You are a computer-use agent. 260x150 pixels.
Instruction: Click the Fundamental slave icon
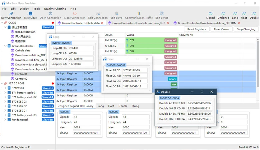coord(9,119)
